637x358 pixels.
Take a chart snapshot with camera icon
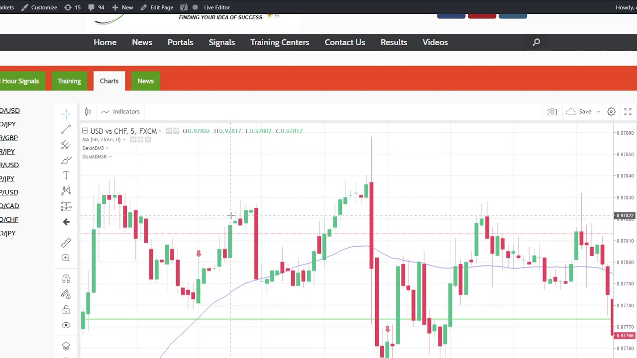[552, 112]
